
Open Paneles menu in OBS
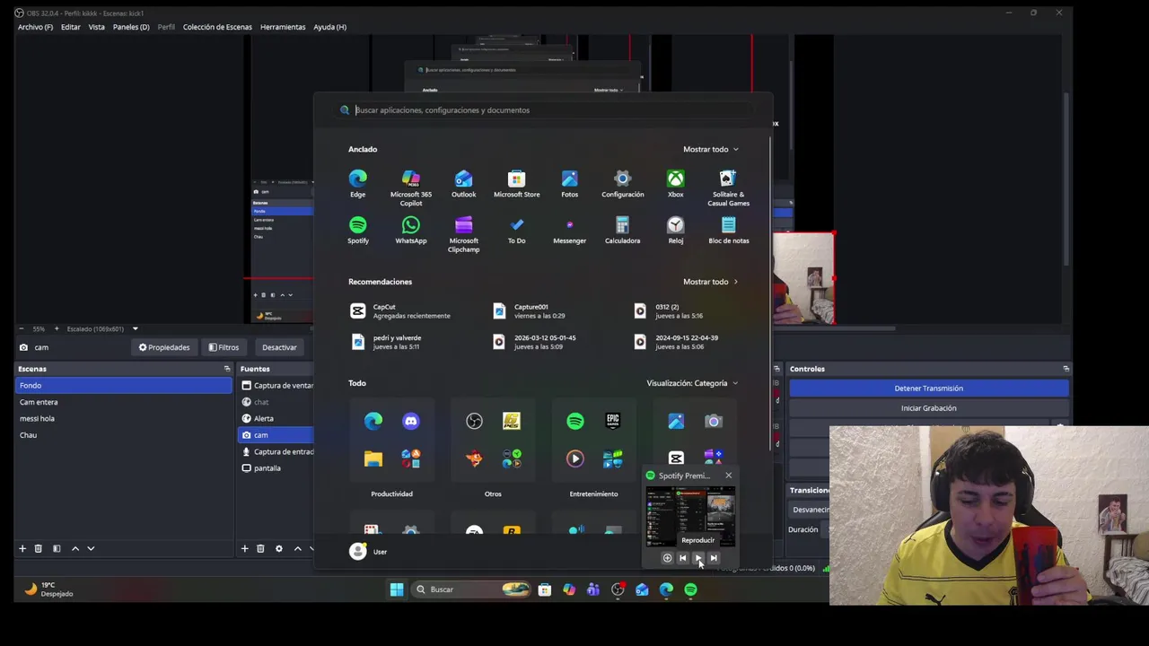pyautogui.click(x=131, y=27)
